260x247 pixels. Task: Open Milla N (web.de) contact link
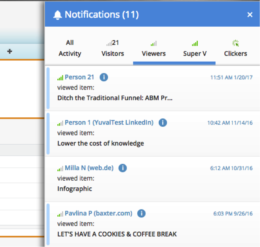(x=89, y=168)
